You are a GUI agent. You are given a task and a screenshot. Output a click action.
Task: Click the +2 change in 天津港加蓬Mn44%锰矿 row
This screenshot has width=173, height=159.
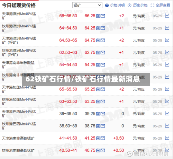click(x=121, y=89)
